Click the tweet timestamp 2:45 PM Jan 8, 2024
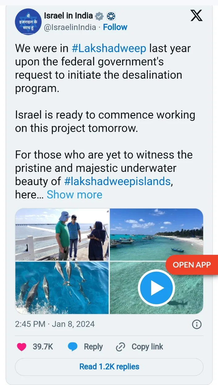The image size is (218, 385). click(55, 324)
